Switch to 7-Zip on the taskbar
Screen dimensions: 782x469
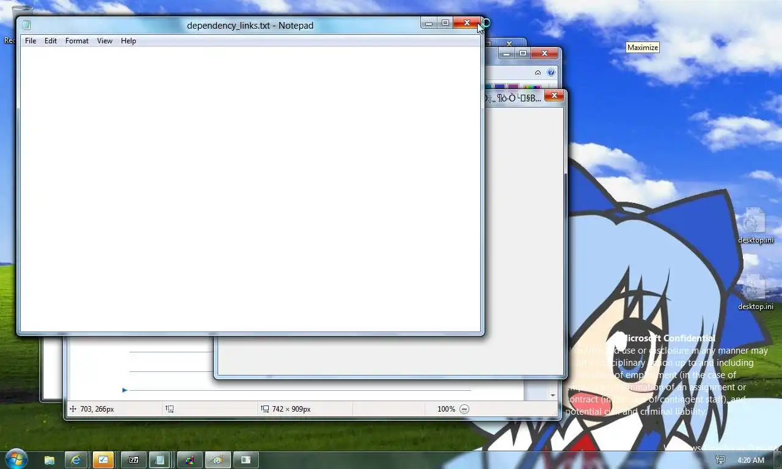coord(133,460)
